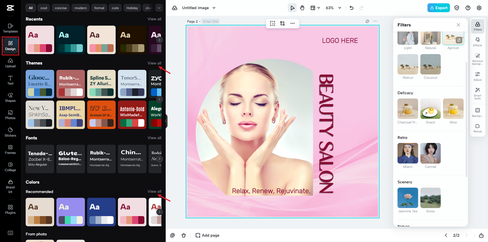Viewport: 488px width, 242px height.
Task: Select the cool style tag
Action: 44,8
